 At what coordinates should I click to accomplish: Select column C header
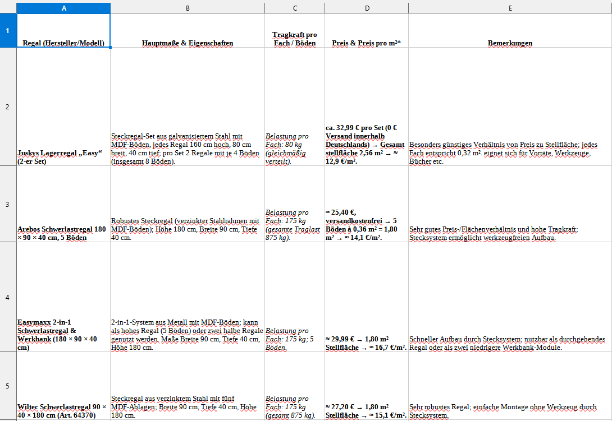[295, 8]
